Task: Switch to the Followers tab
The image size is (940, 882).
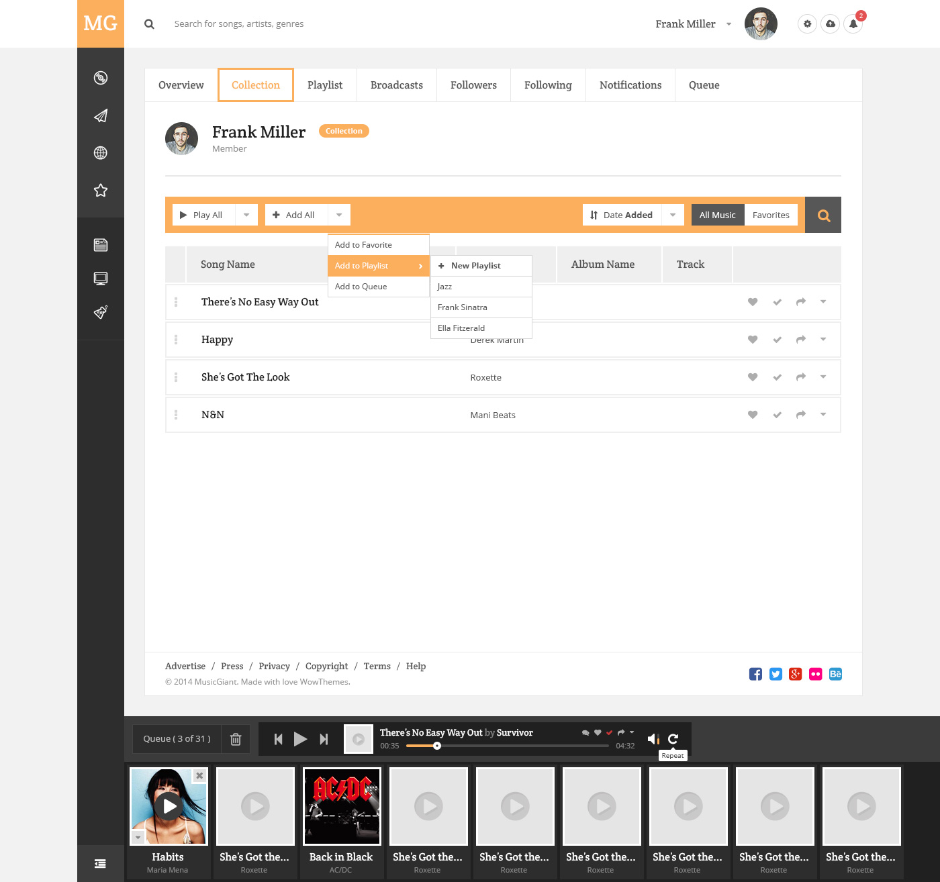Action: coord(473,85)
